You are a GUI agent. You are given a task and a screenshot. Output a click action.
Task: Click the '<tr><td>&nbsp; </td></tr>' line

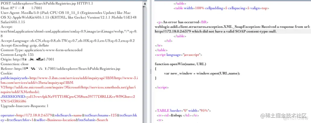coord(178,115)
